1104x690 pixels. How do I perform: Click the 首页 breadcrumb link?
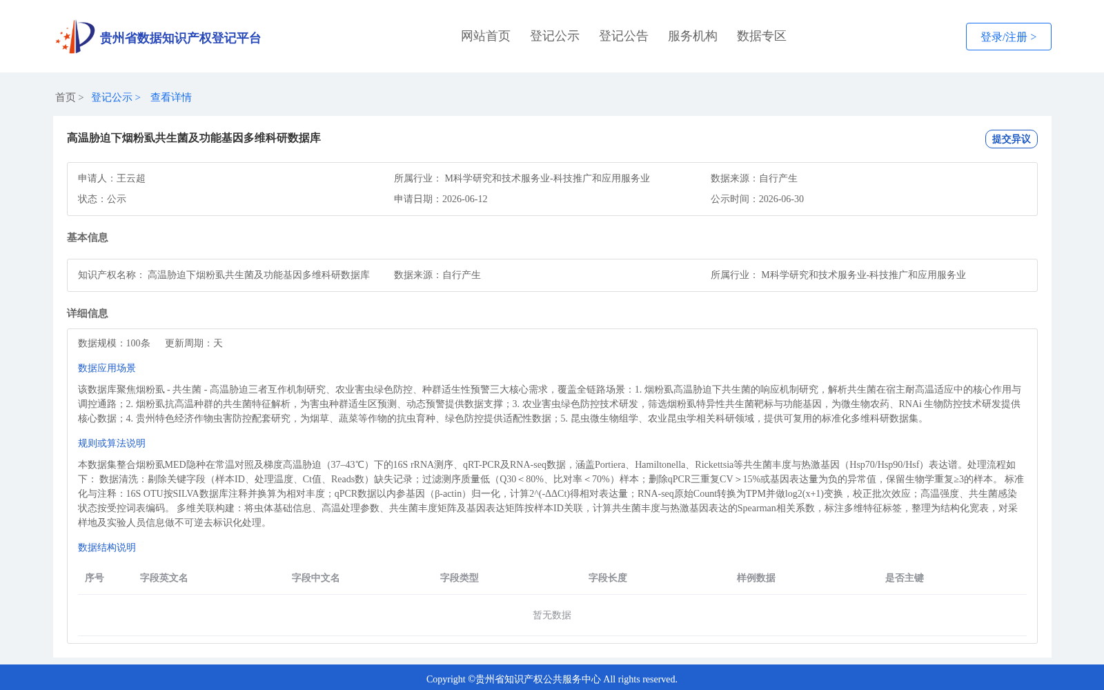[66, 97]
